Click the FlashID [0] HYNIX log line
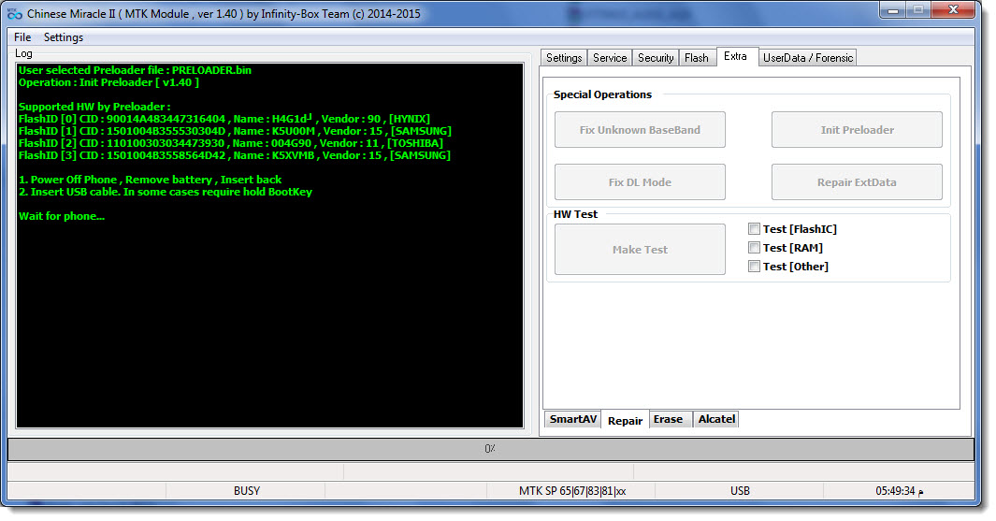 [x=224, y=119]
